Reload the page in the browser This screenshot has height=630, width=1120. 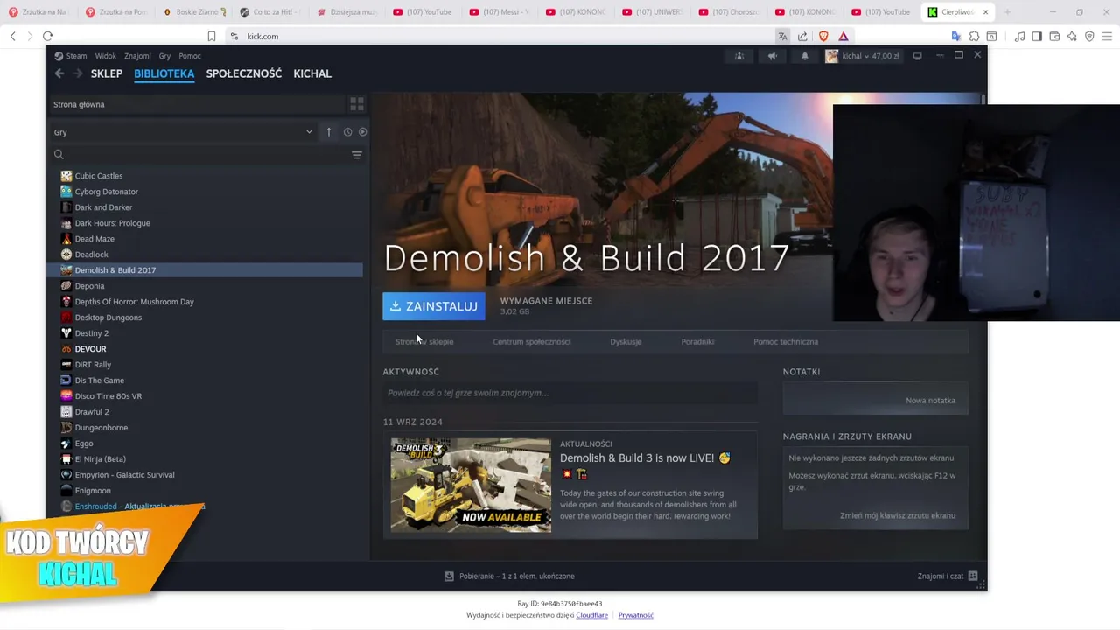coord(48,36)
